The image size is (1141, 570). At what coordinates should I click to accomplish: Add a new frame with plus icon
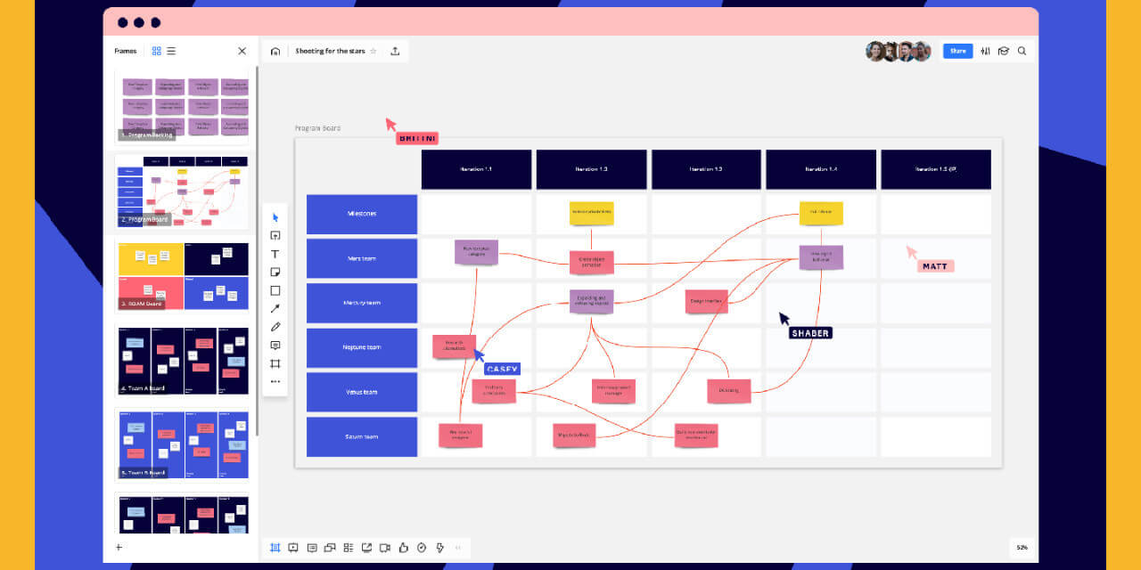coord(119,548)
